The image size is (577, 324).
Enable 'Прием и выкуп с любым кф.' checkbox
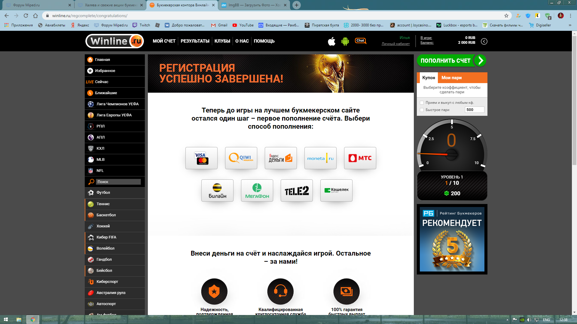click(x=422, y=103)
